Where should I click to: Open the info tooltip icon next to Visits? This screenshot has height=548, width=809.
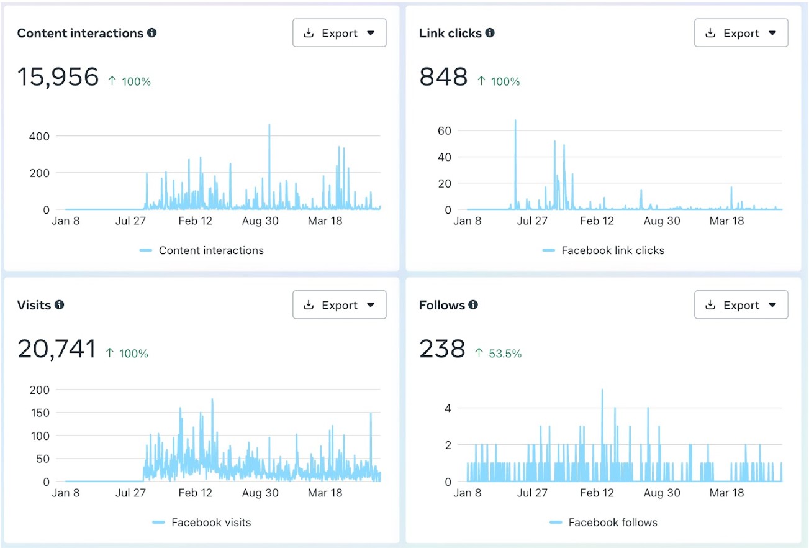[59, 305]
